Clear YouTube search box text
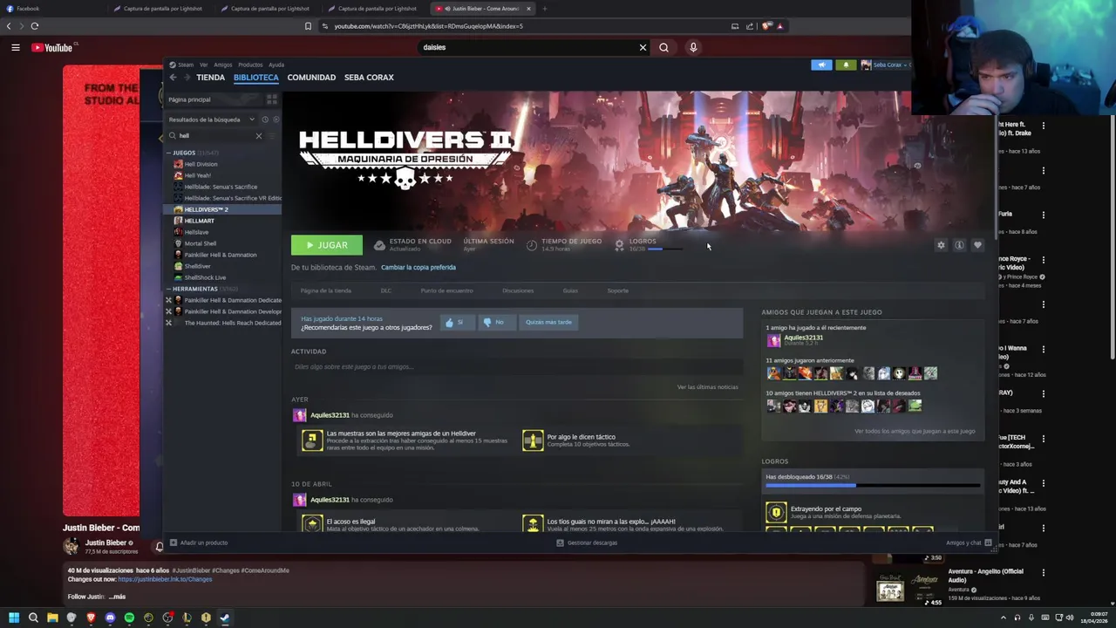Screen dimensions: 1116x628 pyautogui.click(x=643, y=47)
